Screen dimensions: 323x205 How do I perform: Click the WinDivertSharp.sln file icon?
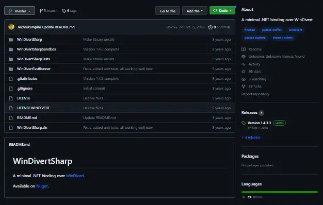(11, 128)
